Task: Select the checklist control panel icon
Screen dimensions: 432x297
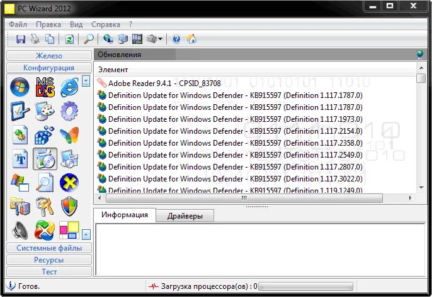Action: (20, 111)
